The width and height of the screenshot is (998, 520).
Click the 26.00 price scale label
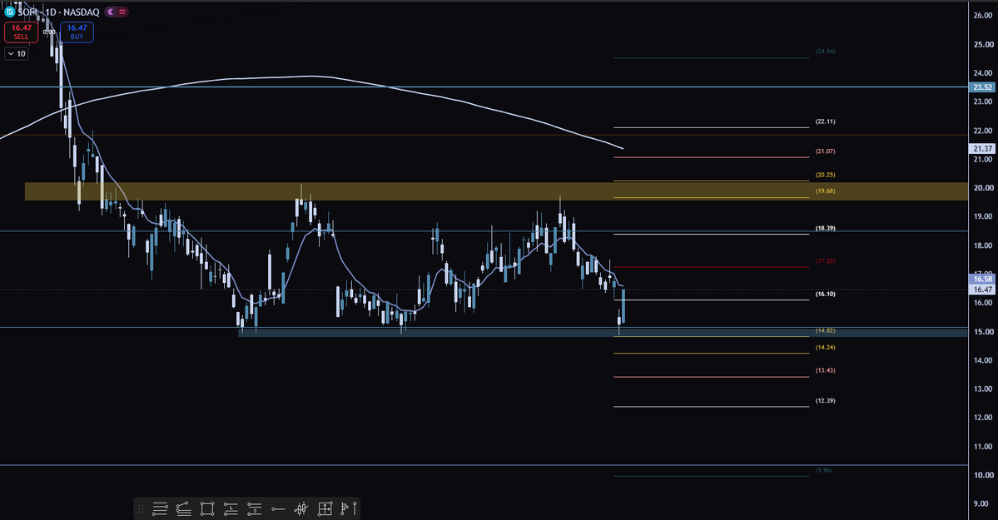tap(983, 15)
